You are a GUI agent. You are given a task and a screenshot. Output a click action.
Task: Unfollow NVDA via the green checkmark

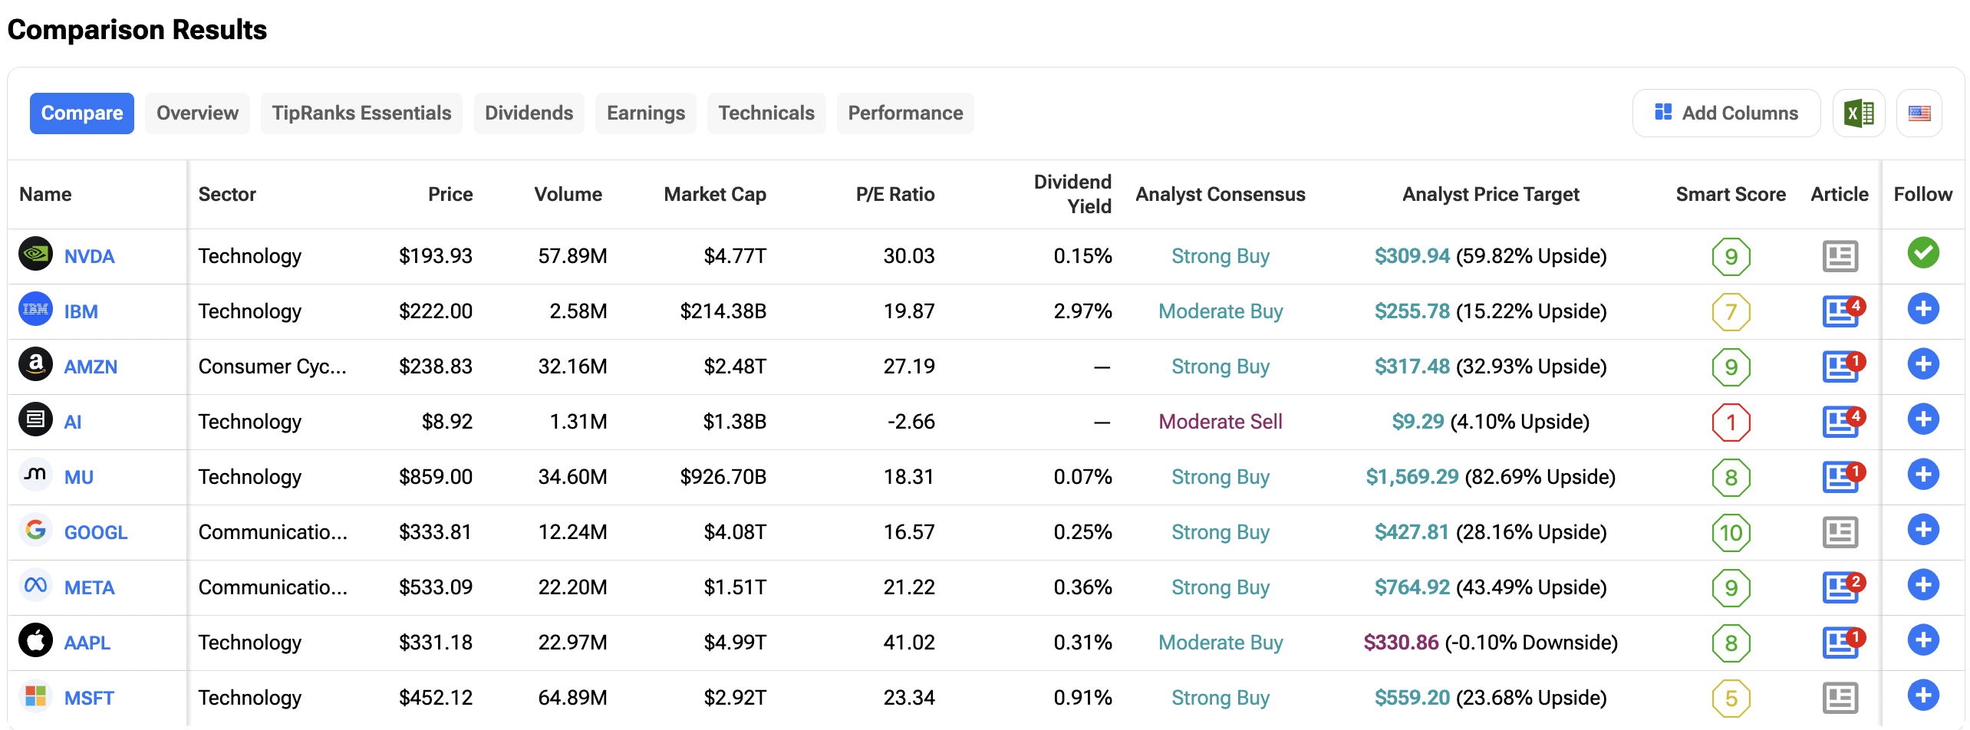tap(1922, 253)
